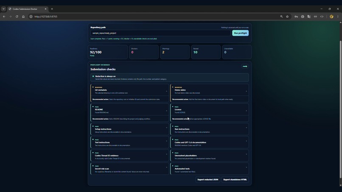Open a new tab with plus button
The height and width of the screenshot is (192, 342).
[52, 9]
